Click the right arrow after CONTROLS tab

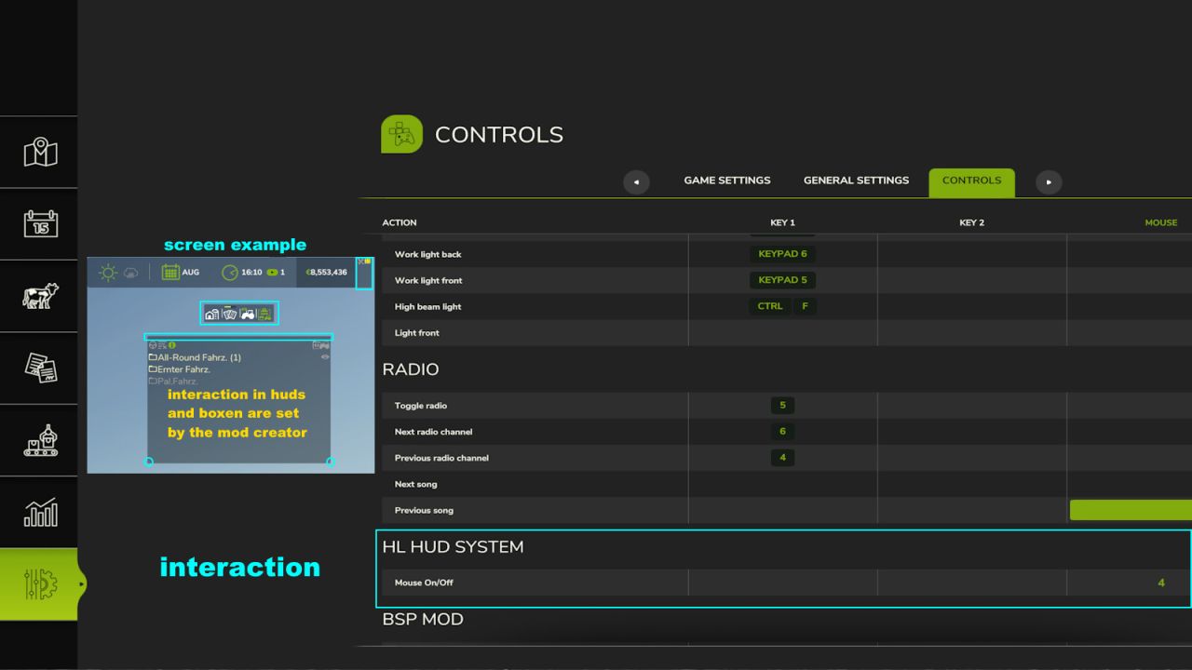(1049, 181)
